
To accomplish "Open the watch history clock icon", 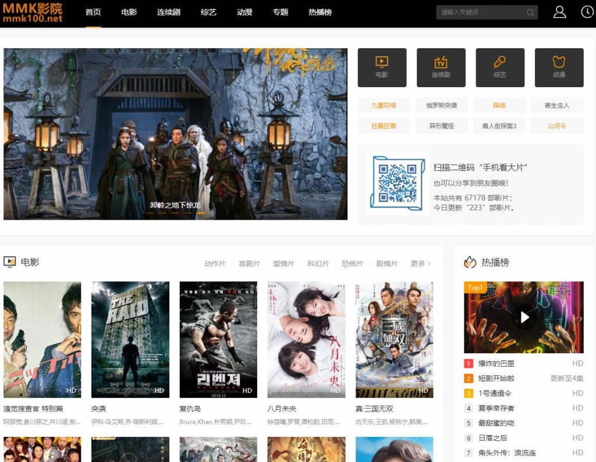I will tap(587, 12).
